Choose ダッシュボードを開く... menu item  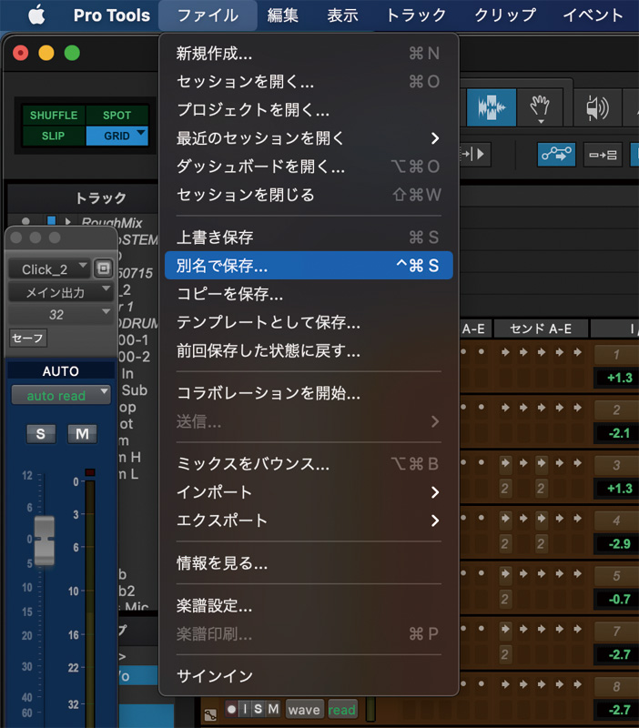click(x=309, y=167)
